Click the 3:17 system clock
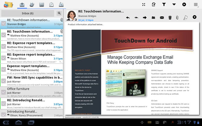 click(184, 122)
